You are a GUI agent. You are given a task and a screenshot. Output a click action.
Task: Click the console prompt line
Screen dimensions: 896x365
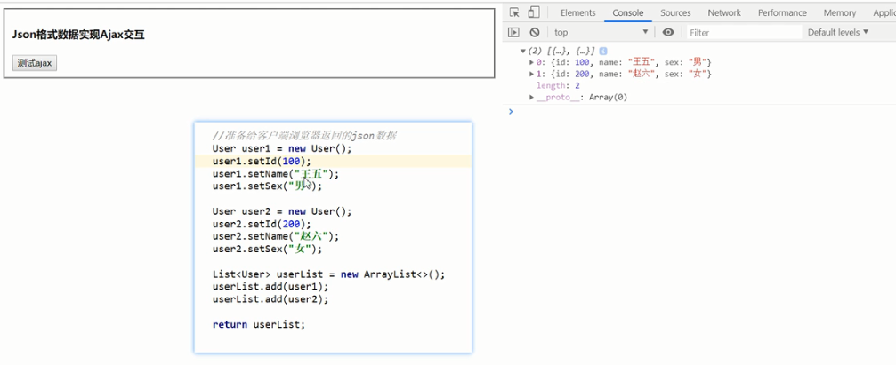[x=698, y=112]
